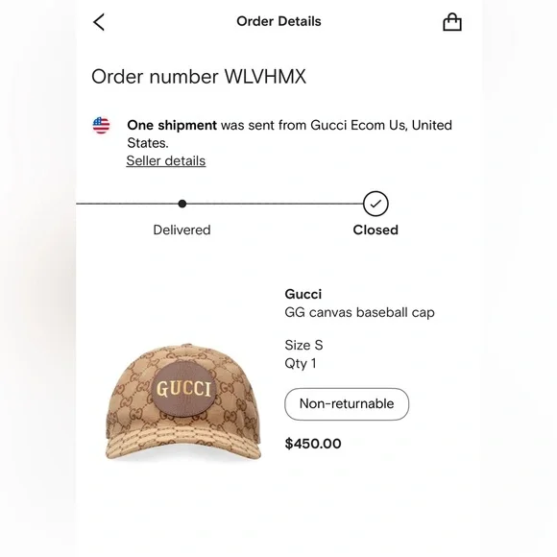Tap the Order Details page title

(278, 21)
